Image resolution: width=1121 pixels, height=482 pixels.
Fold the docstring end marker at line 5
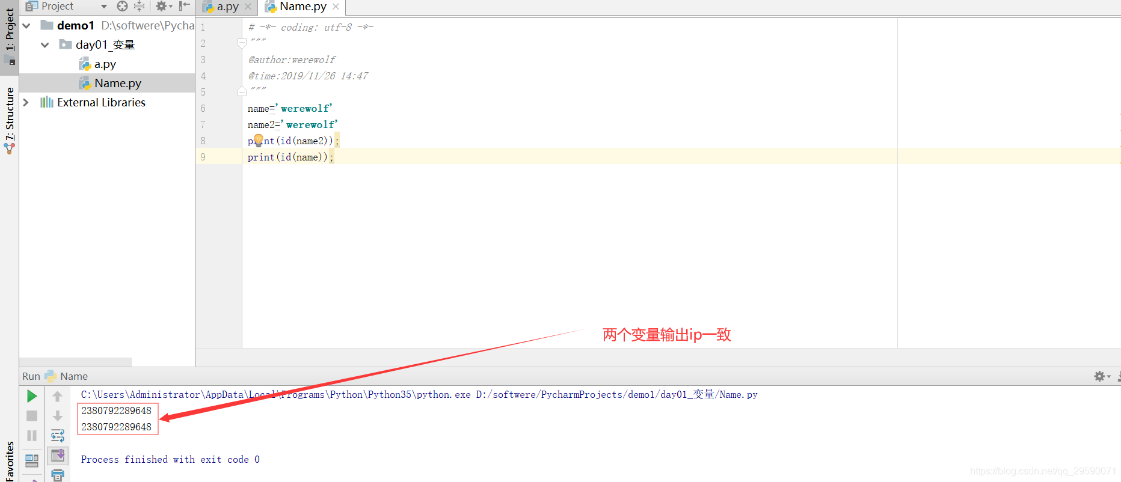pyautogui.click(x=242, y=91)
